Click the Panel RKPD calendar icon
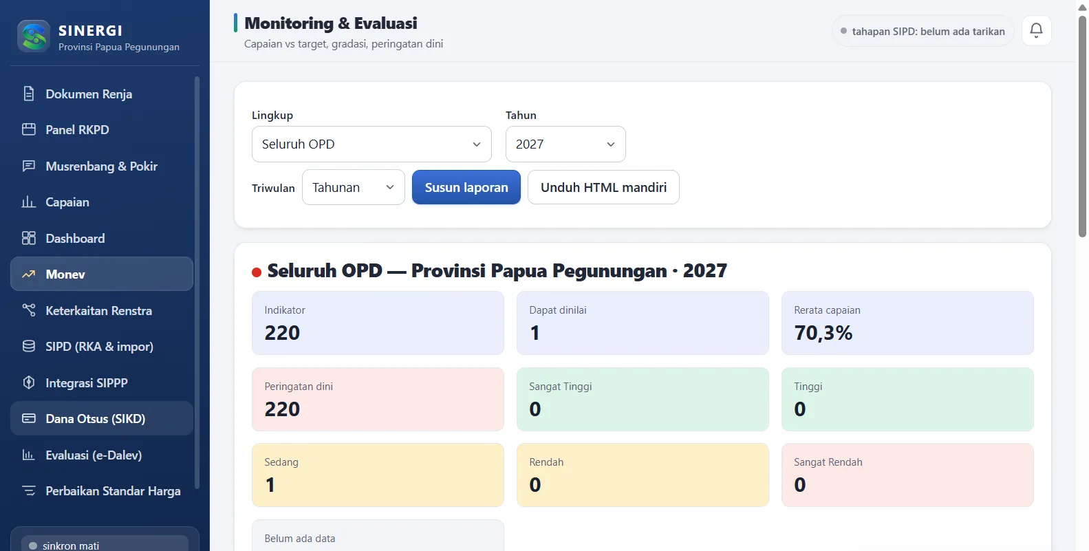The width and height of the screenshot is (1089, 551). click(x=29, y=129)
